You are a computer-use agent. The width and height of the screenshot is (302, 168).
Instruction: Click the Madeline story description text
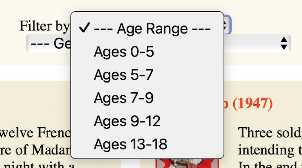click(36, 150)
